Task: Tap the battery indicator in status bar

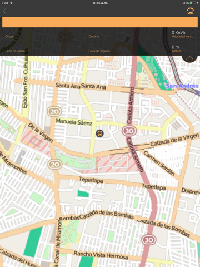Action: (x=193, y=3)
